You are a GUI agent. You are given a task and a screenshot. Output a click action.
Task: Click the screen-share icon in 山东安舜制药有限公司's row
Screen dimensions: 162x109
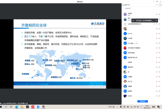click(x=154, y=24)
